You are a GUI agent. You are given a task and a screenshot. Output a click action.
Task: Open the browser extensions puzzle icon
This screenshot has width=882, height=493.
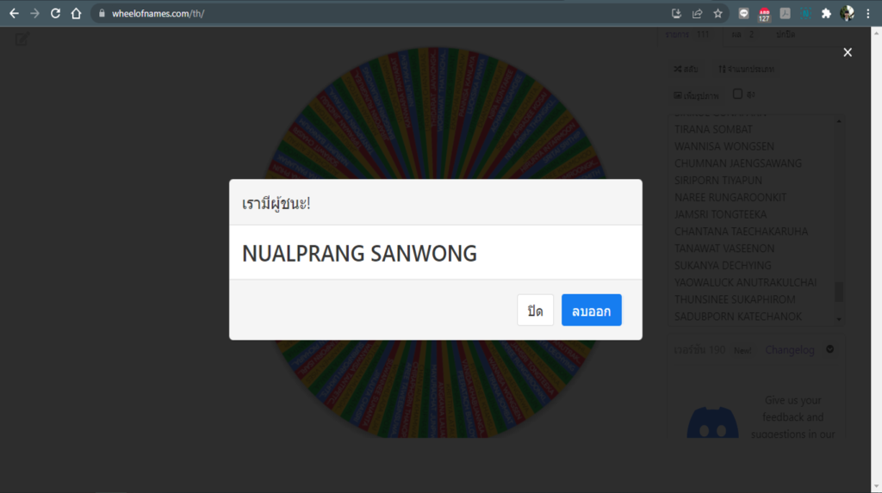tap(826, 14)
